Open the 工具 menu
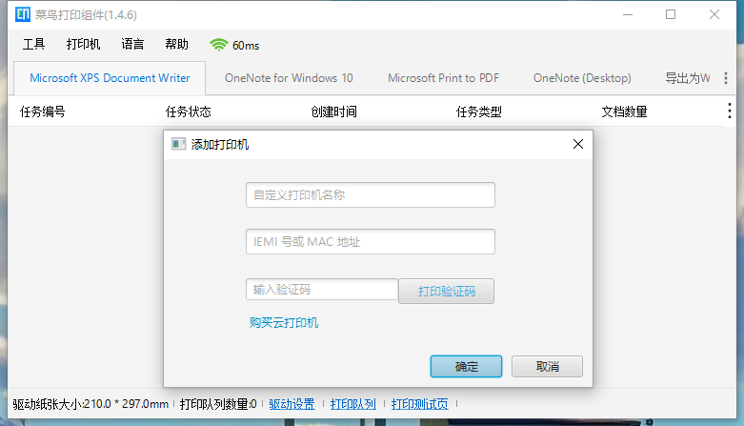This screenshot has width=744, height=426. coord(34,45)
